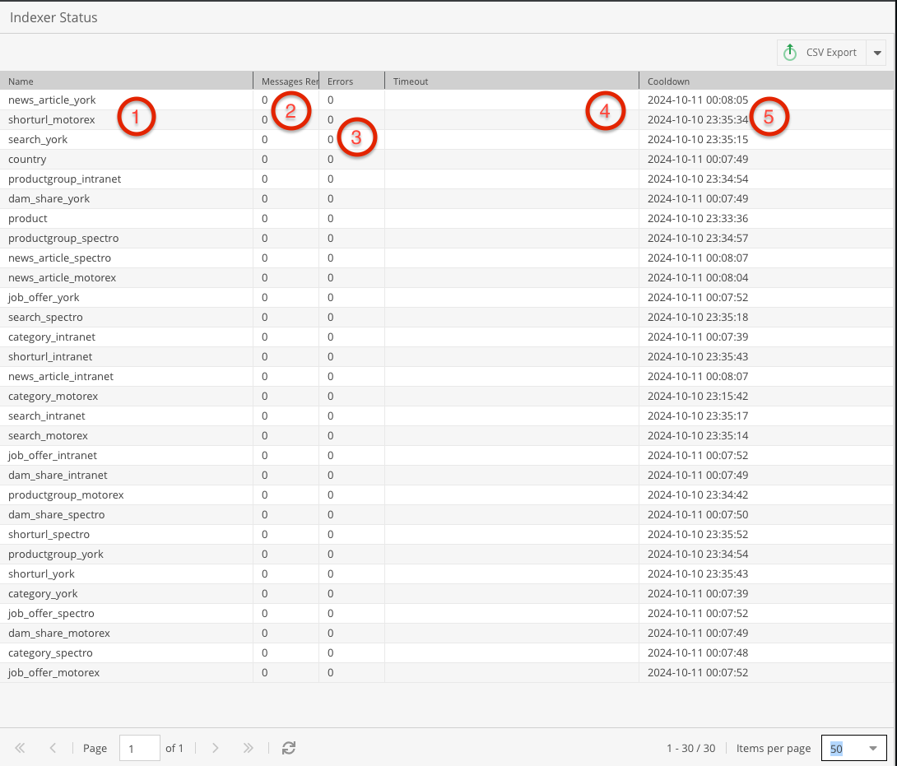Screen dimensions: 897x766
Task: Click the page number input field
Action: coord(139,748)
